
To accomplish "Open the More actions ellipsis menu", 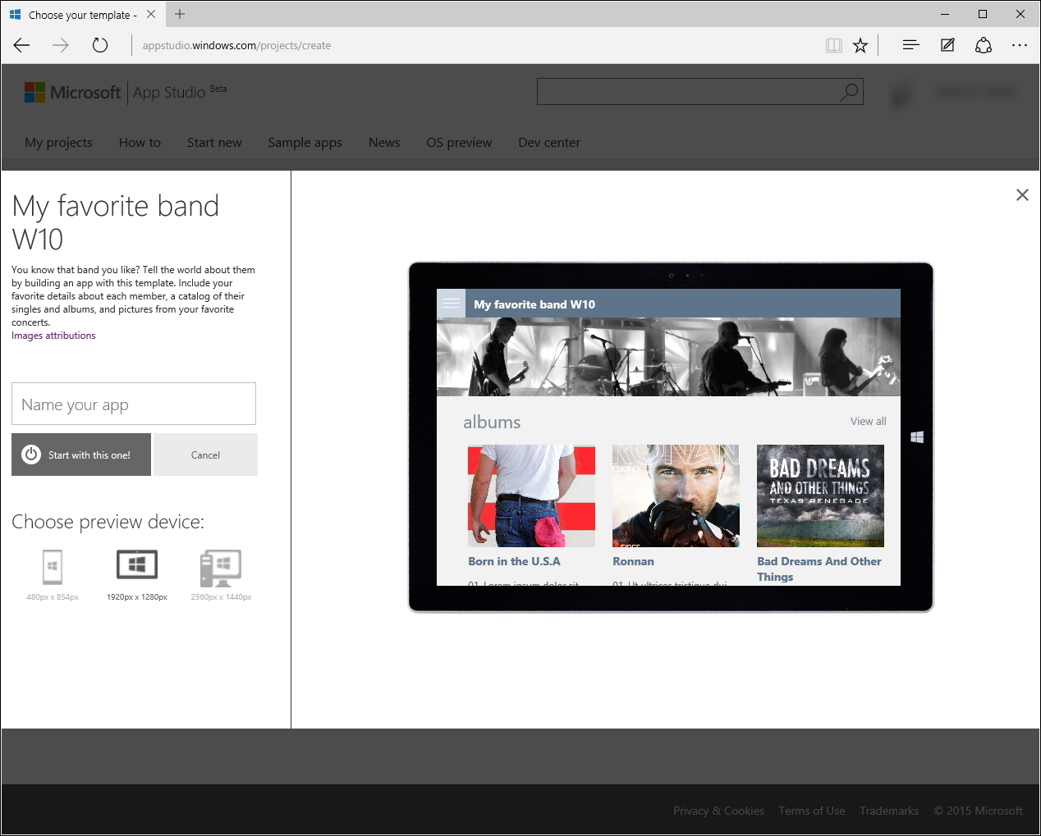I will click(x=1020, y=45).
